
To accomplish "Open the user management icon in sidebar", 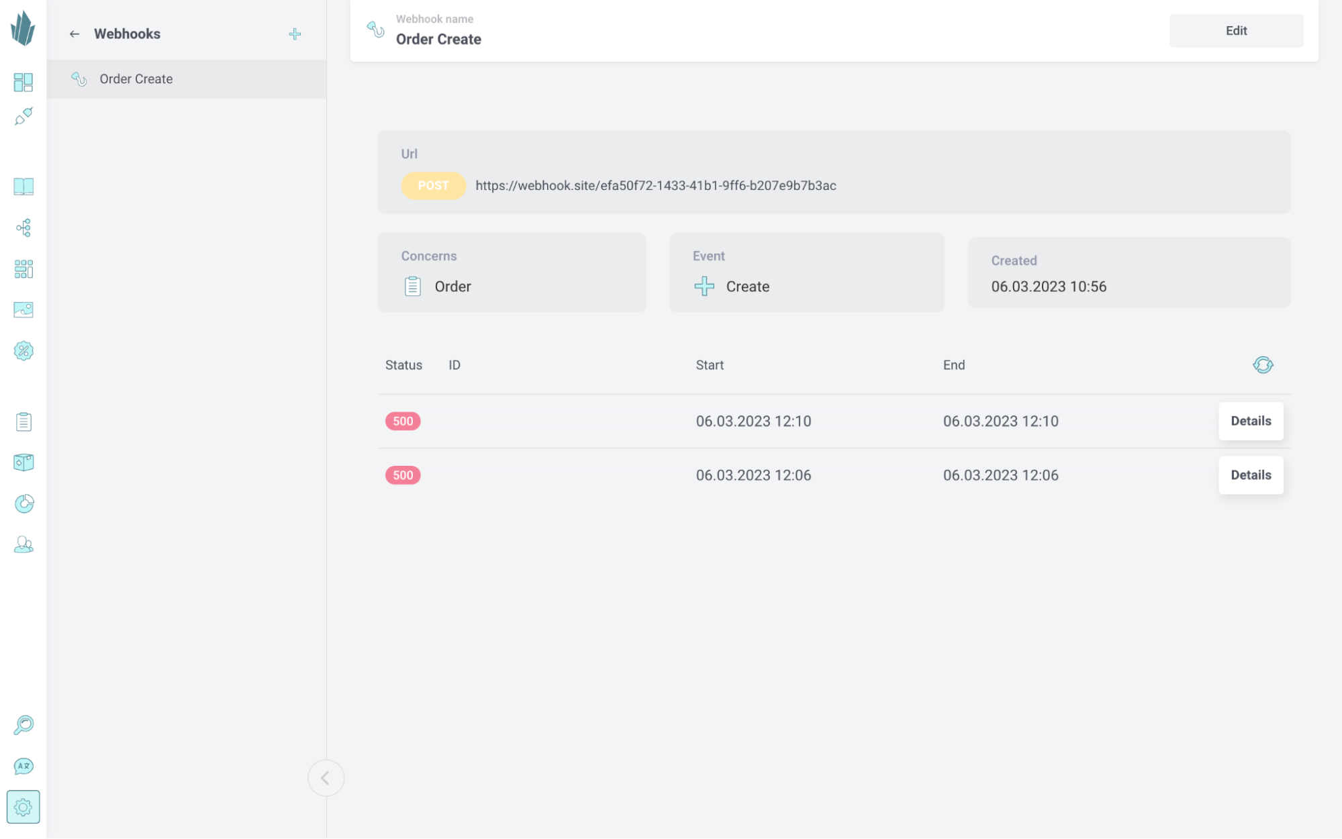I will click(x=23, y=544).
